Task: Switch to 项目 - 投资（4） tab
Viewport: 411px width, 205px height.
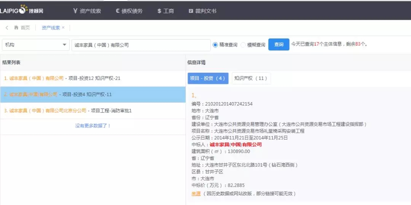Action: pos(208,78)
